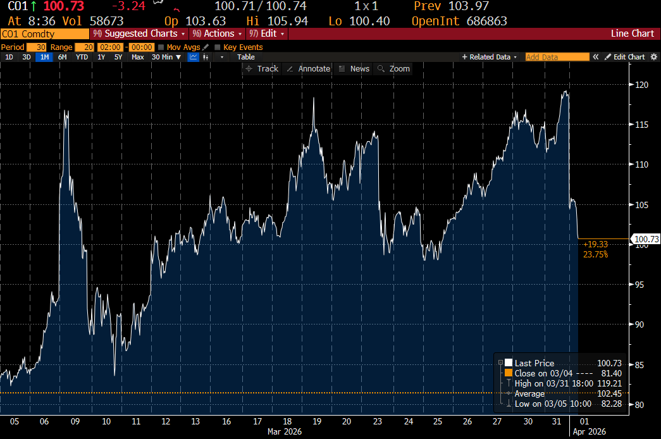Click the 23.75% percent change annotation

[x=595, y=254]
